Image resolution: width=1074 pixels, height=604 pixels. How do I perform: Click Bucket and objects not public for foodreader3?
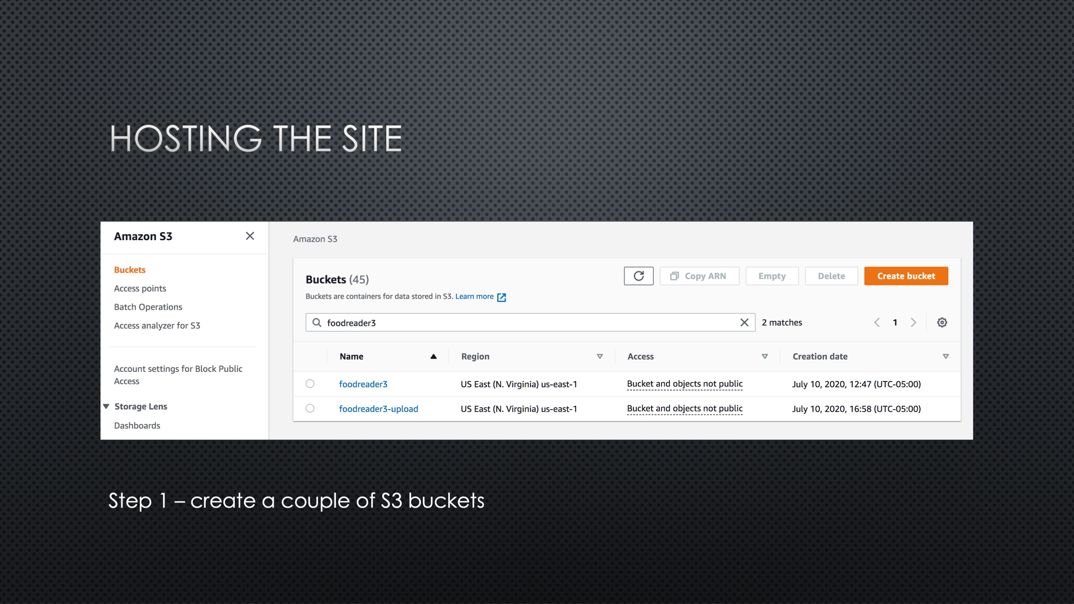(685, 384)
